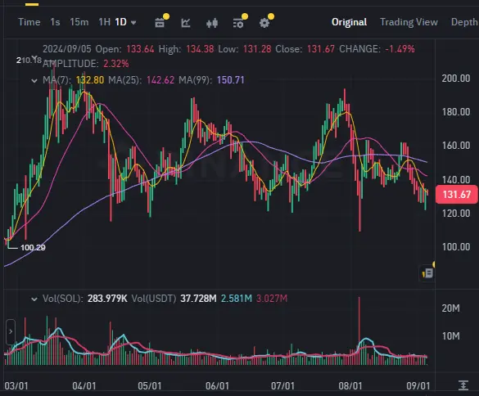Viewport: 479px width, 396px height.
Task: Click the 100.00 price axis label
Action: coord(456,247)
